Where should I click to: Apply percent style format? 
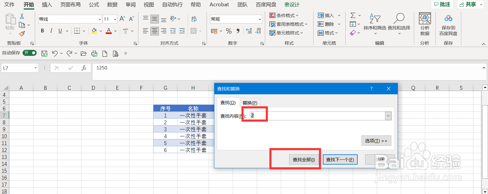coord(229,31)
